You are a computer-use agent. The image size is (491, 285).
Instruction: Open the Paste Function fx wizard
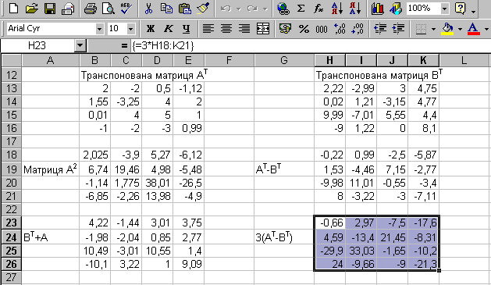pos(318,9)
